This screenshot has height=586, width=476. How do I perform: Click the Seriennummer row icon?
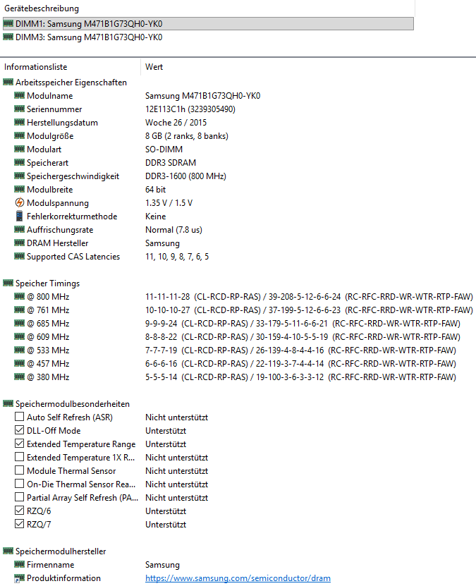[x=20, y=109]
